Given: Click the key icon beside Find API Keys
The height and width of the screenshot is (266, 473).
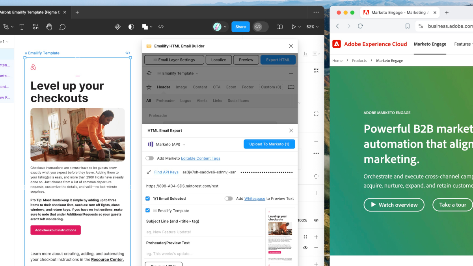Looking at the screenshot, I should click(x=149, y=172).
